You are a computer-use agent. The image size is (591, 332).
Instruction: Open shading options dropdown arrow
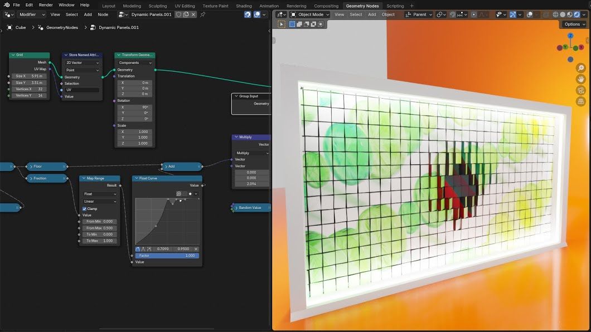(584, 14)
